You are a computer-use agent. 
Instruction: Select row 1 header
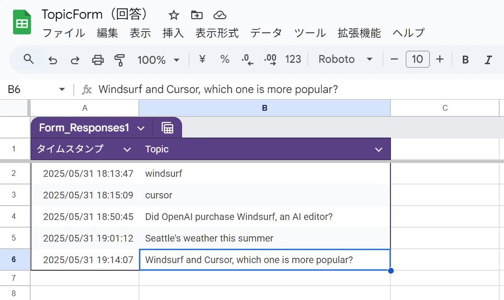pos(14,149)
